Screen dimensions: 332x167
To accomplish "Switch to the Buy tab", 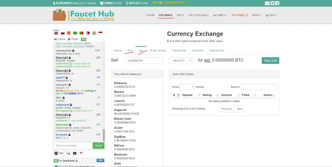I will [130, 51].
